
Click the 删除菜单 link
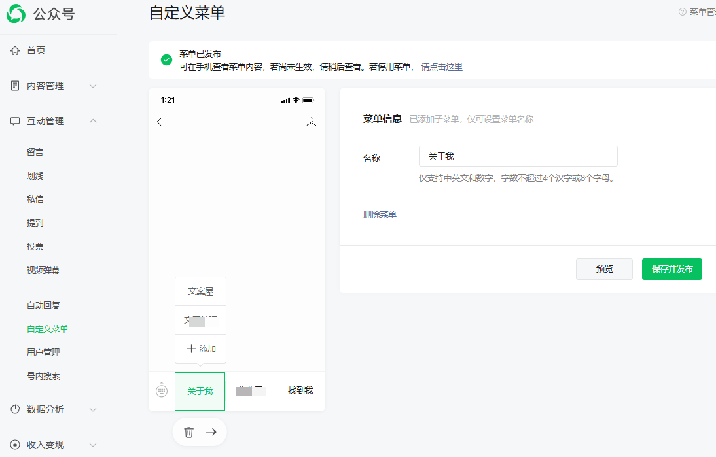click(x=380, y=214)
